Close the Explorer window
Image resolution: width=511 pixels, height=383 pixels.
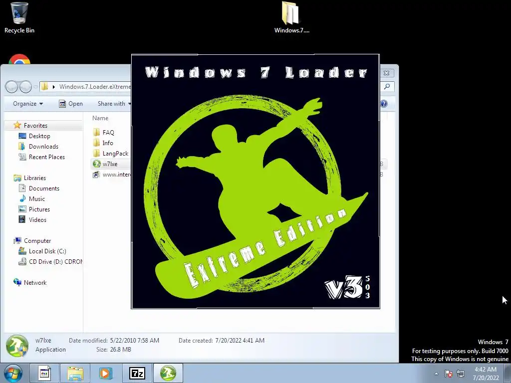(387, 73)
